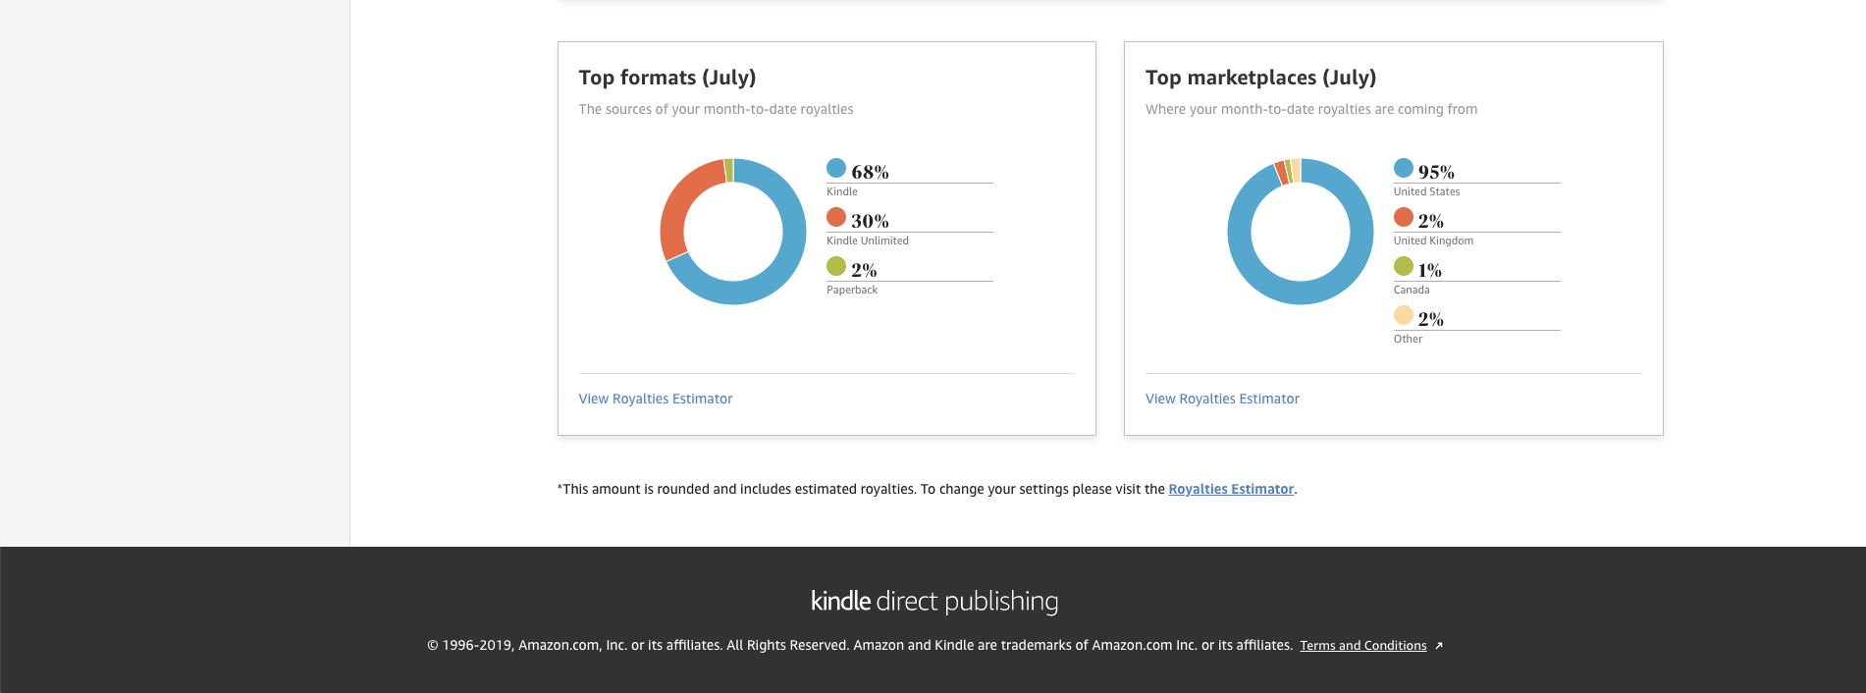Click the orange Kindle Unlimited legend dot

pos(836,217)
